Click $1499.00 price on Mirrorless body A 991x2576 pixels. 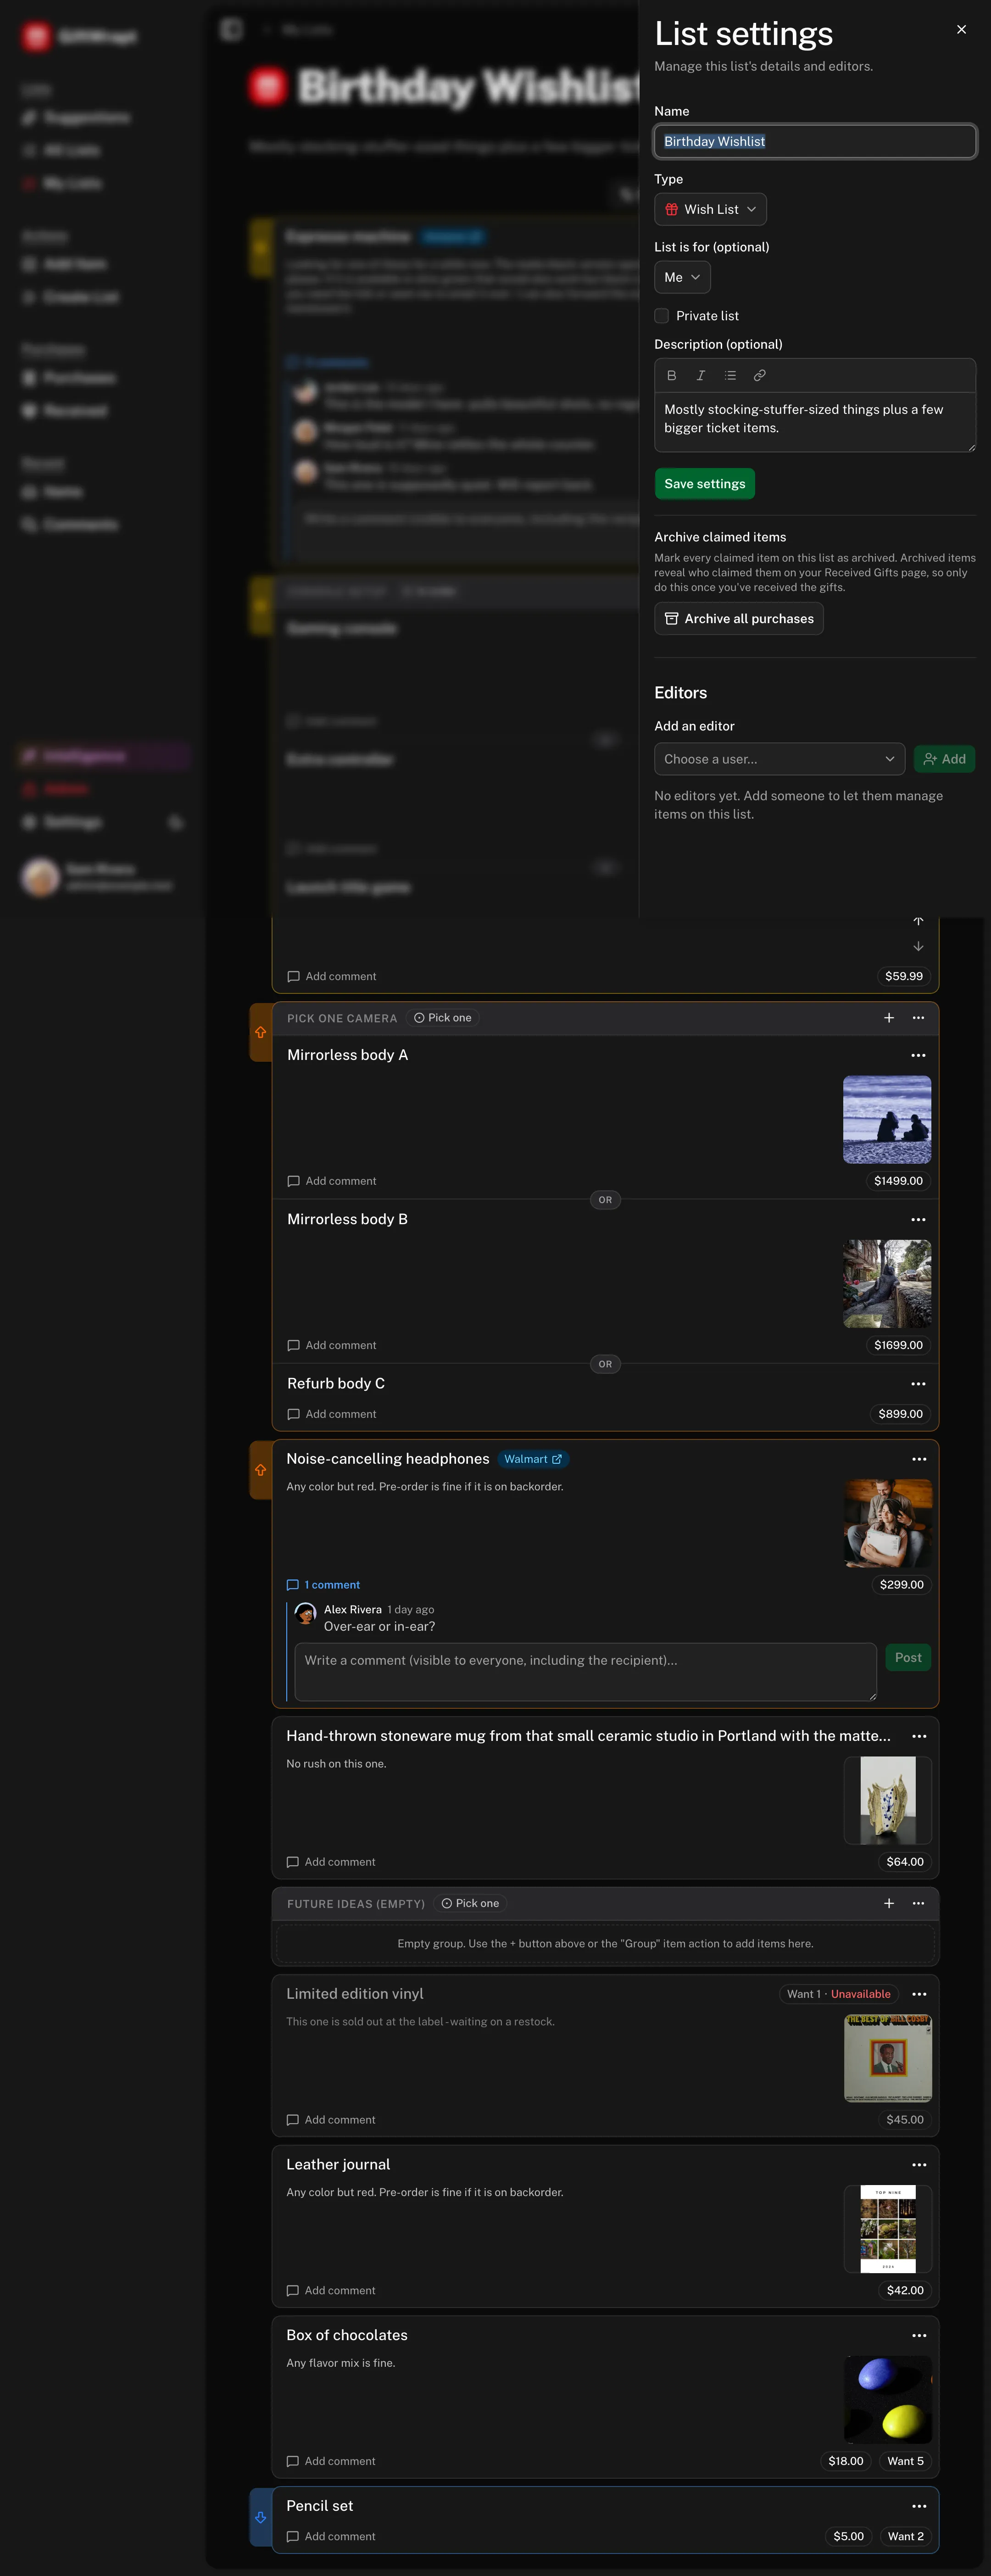coord(898,1181)
